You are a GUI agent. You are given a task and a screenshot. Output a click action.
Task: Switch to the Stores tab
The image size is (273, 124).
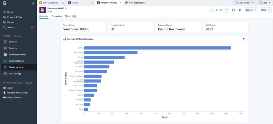tap(75, 3)
